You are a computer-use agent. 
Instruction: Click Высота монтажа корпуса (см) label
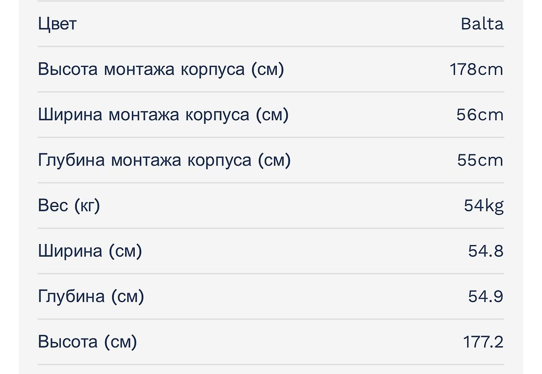[x=161, y=69]
